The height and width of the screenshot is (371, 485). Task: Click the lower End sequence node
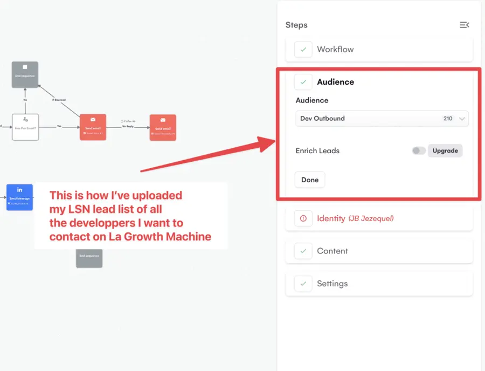click(x=89, y=258)
